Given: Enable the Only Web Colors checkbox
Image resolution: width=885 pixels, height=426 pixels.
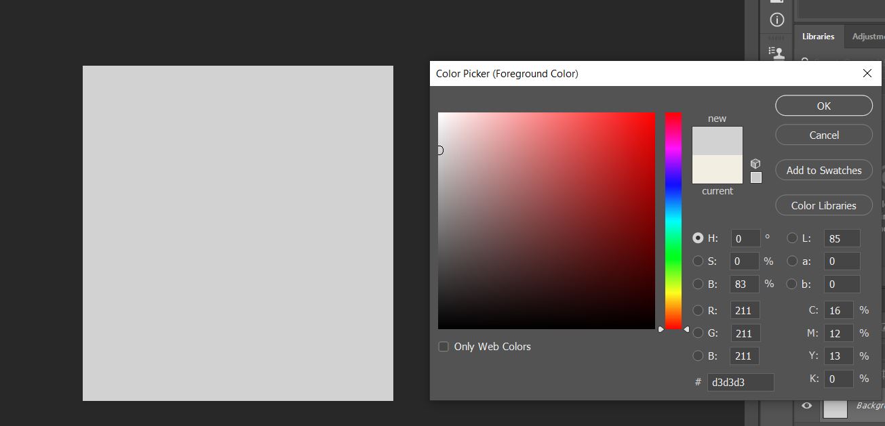Looking at the screenshot, I should tap(444, 347).
